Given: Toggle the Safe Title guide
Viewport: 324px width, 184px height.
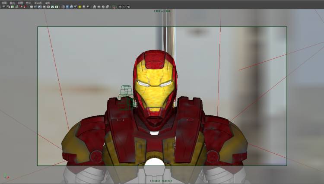Looking at the screenshot, I should [57, 7].
